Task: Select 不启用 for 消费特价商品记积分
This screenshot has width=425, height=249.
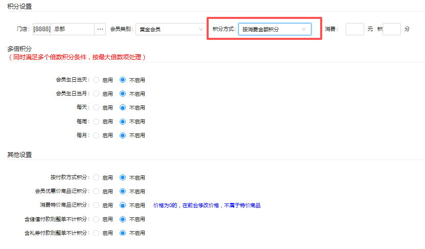Action: click(123, 205)
